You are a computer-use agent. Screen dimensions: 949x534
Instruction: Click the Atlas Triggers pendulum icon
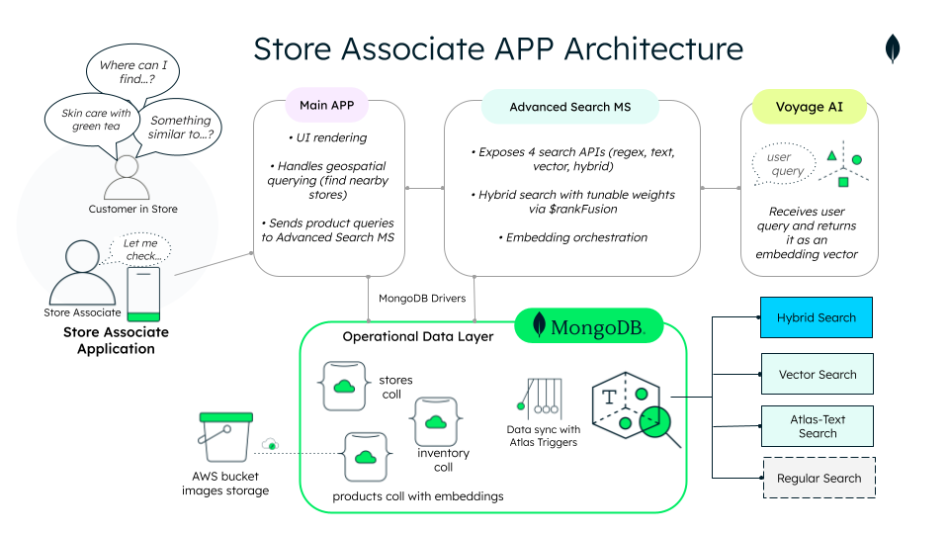pyautogui.click(x=540, y=399)
